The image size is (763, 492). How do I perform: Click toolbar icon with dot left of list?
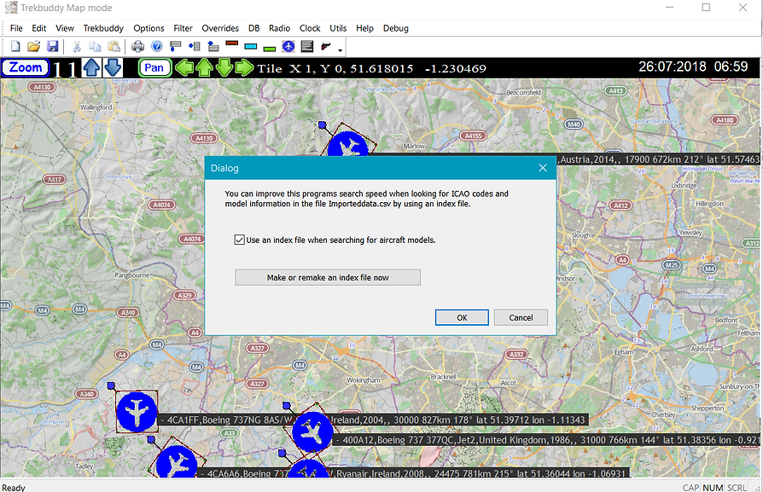(x=195, y=47)
